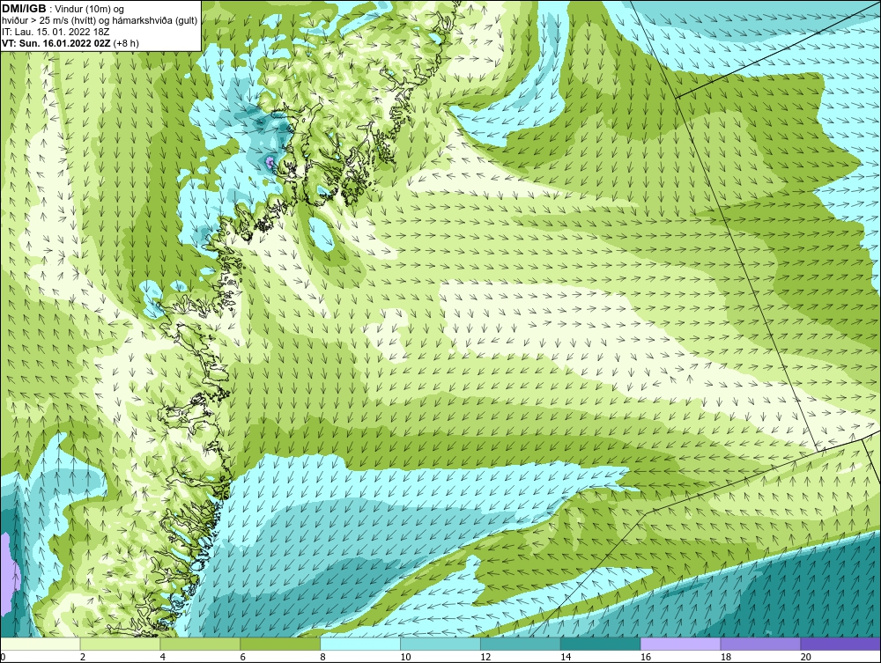Click the legend value "6"

tap(243, 657)
